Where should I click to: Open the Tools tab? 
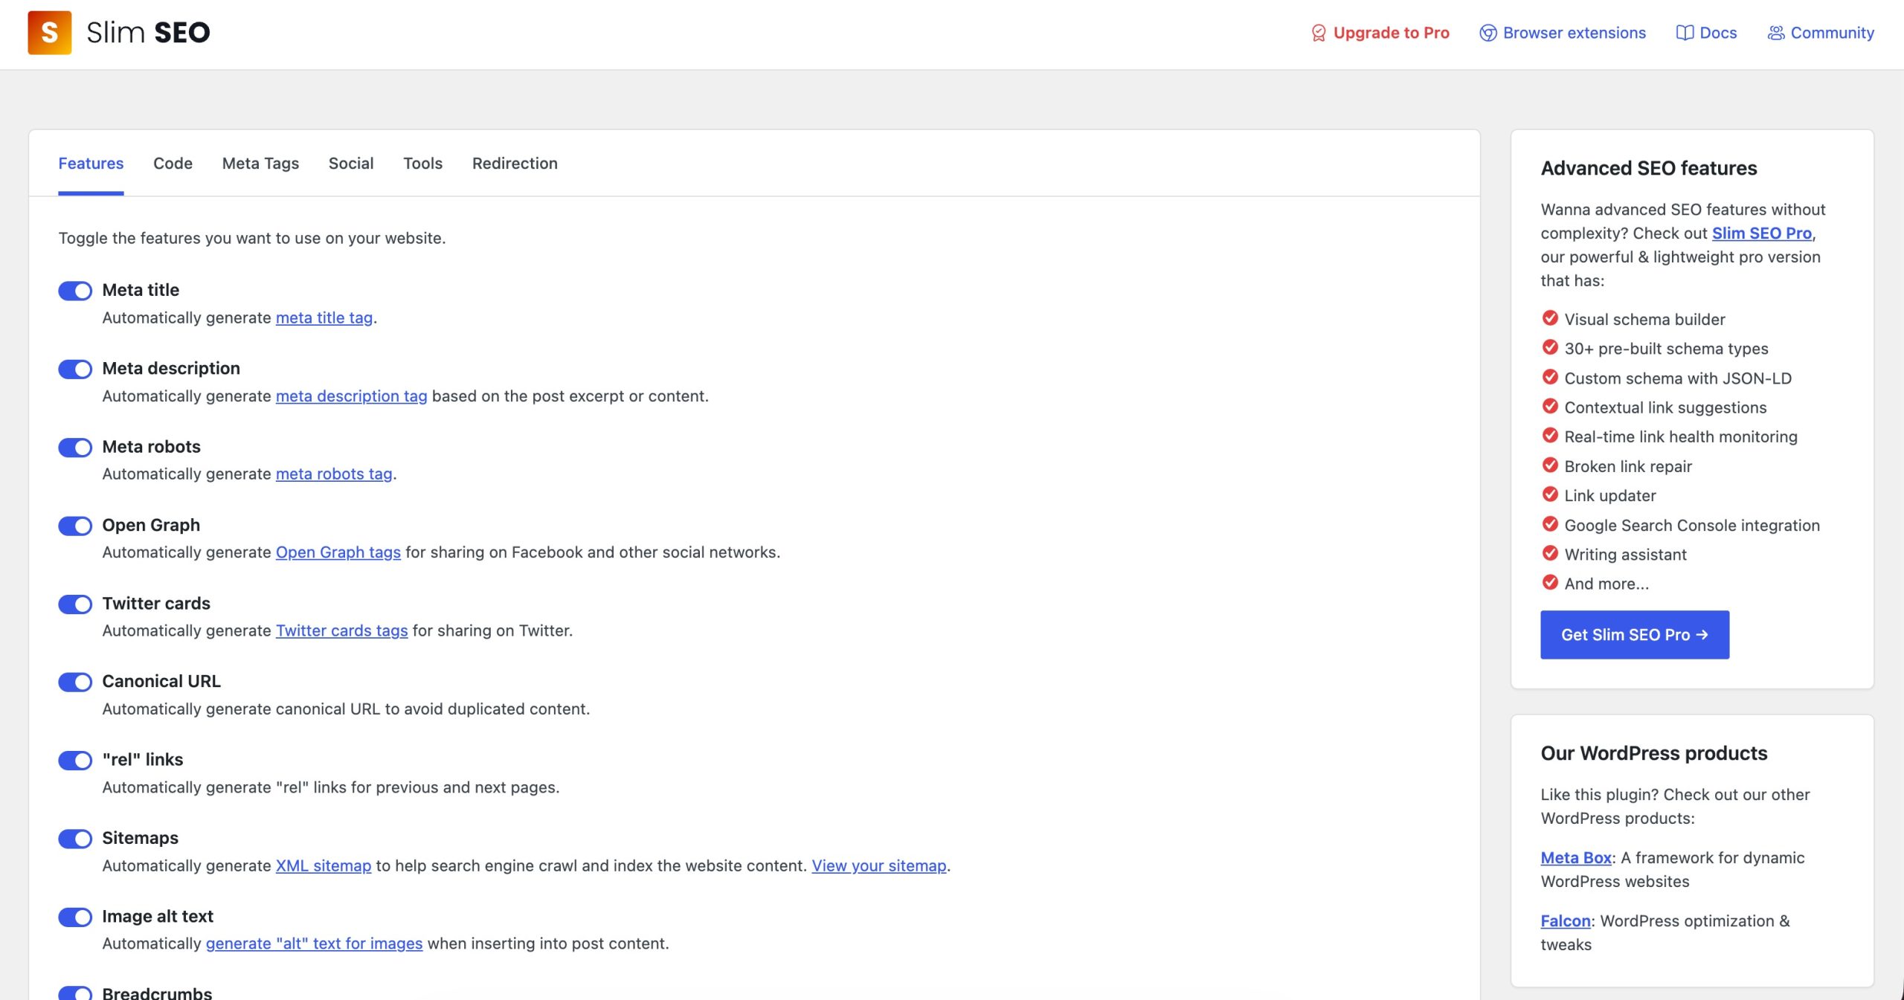coord(422,163)
